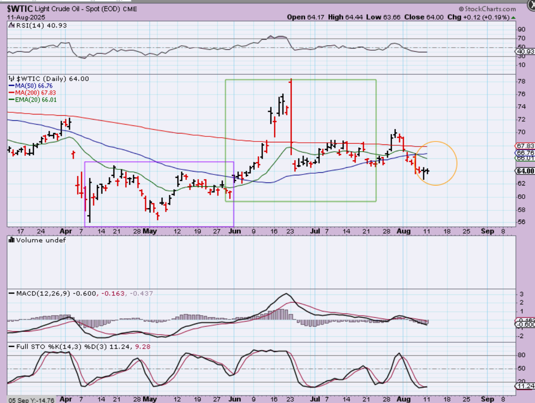The width and height of the screenshot is (535, 403).
Task: Click the candlestick icon beside $WTIC (Daily)
Action: tap(11, 79)
